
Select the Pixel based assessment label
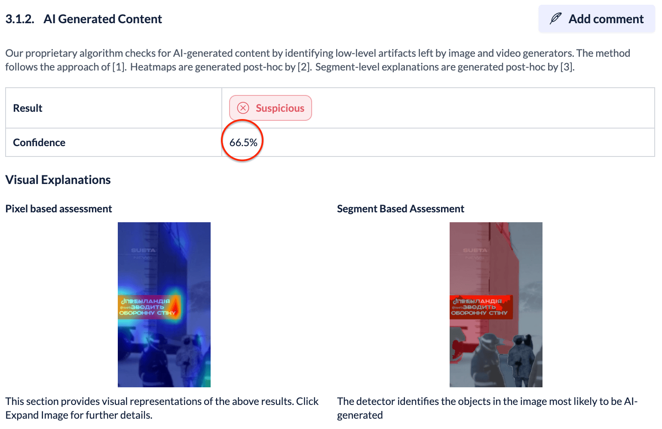pyautogui.click(x=58, y=209)
